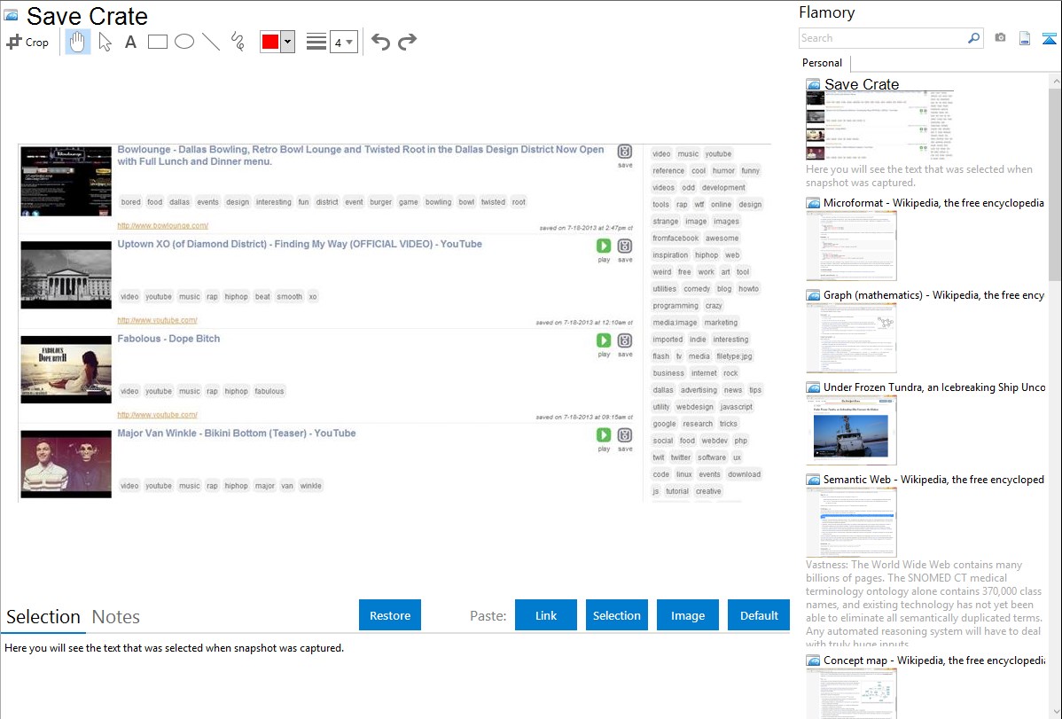The width and height of the screenshot is (1062, 719).
Task: Click the 'marketing' tag in tag cloud
Action: [721, 323]
